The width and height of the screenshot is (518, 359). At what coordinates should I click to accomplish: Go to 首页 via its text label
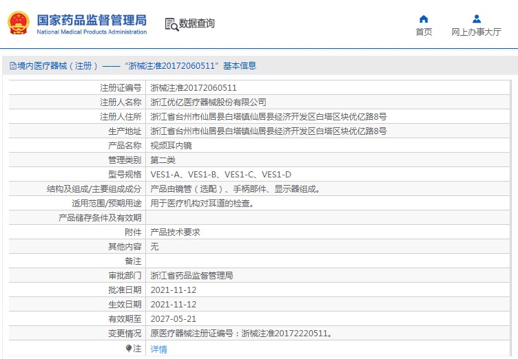[x=424, y=32]
